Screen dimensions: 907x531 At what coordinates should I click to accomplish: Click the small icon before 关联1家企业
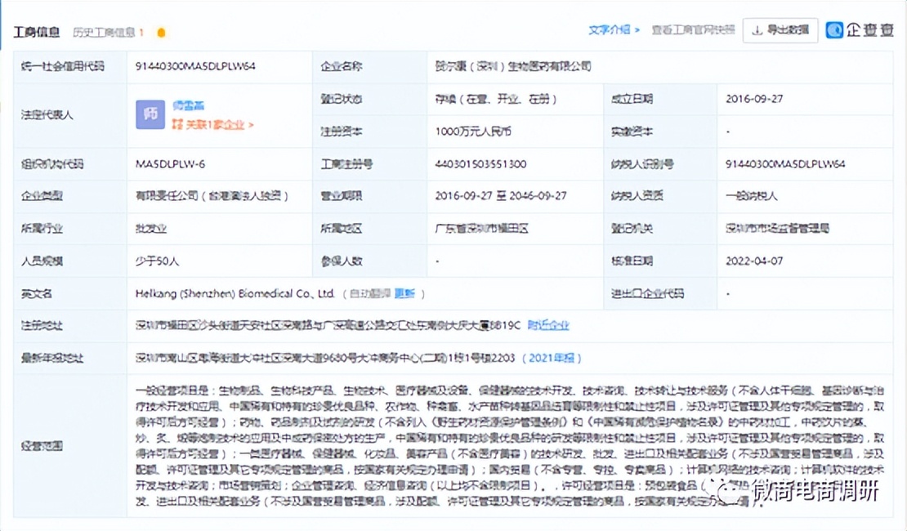(x=178, y=123)
